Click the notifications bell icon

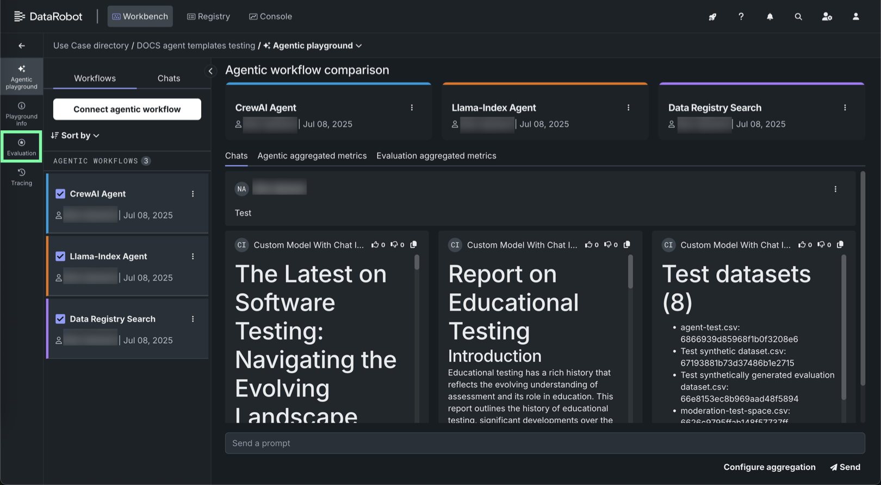pos(770,17)
